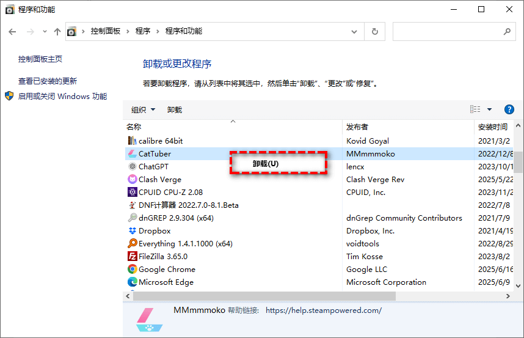Viewport: 524px width, 338px height.
Task: Click 程序 in the breadcrumb
Action: [143, 31]
